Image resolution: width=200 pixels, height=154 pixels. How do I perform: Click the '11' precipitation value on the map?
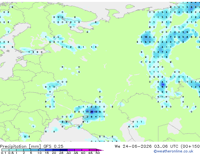click(87, 112)
